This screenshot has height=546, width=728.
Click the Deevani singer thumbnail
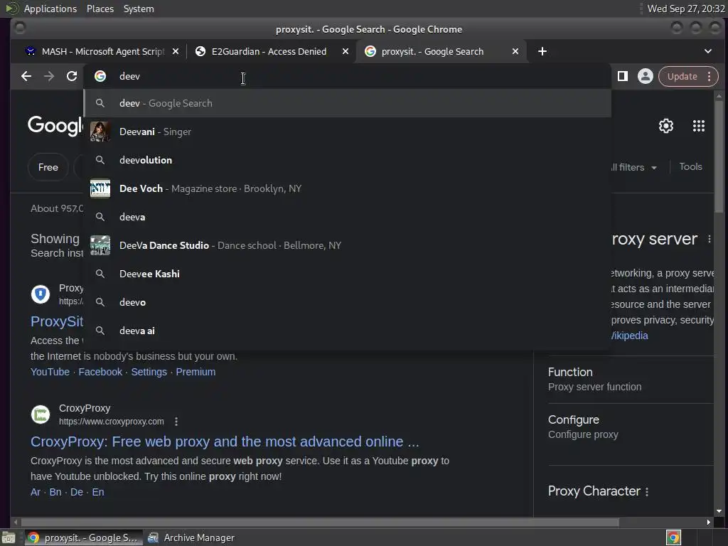[100, 132]
